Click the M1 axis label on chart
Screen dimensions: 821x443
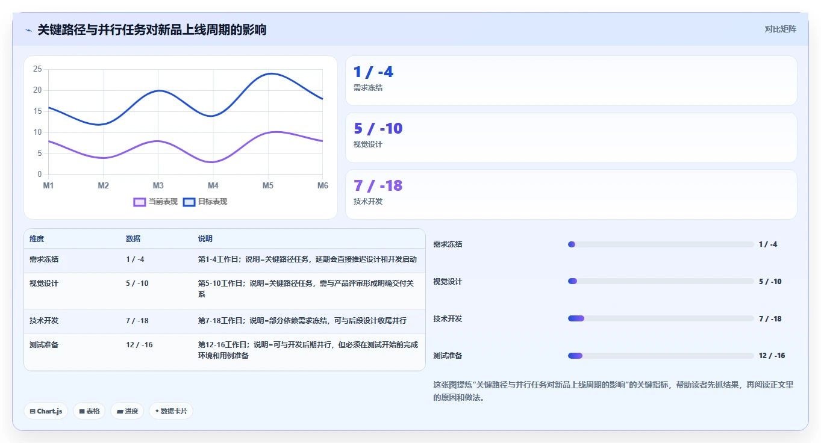(x=48, y=186)
